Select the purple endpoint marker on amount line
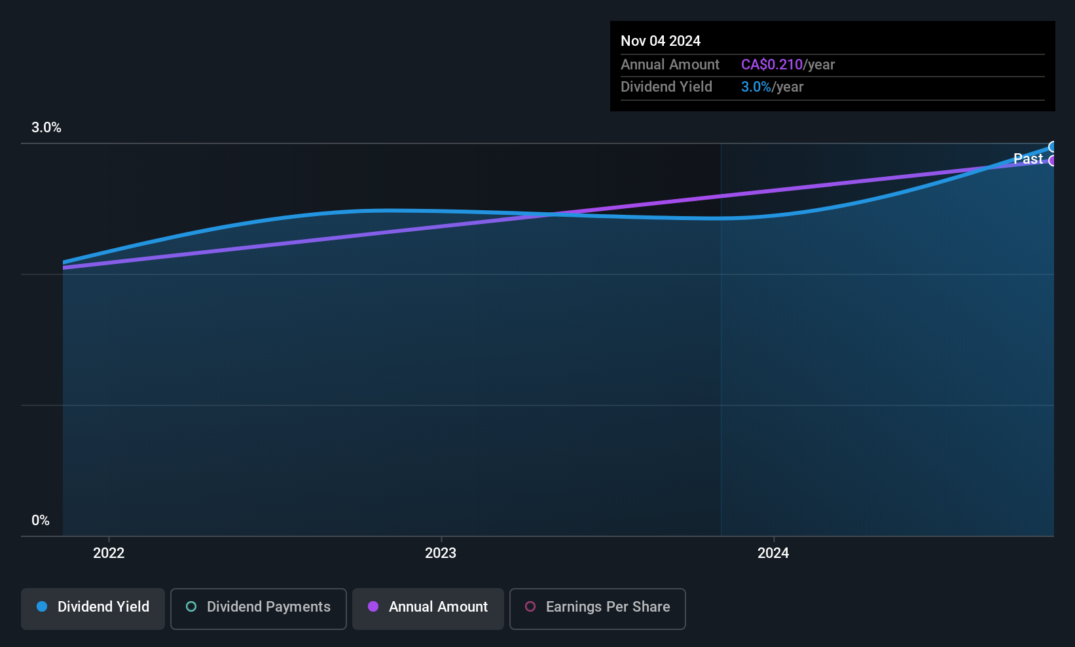 (1053, 161)
